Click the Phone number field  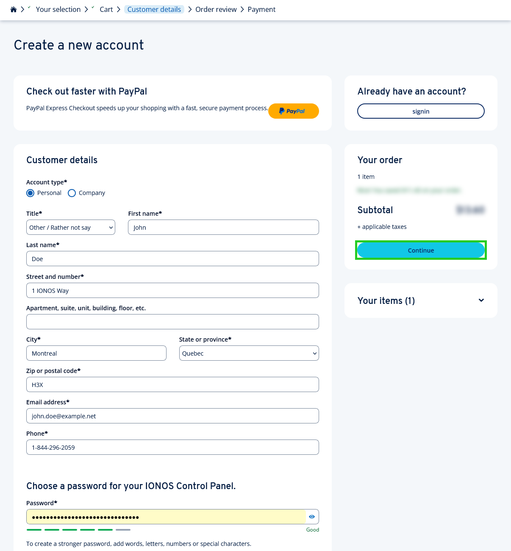pos(172,448)
